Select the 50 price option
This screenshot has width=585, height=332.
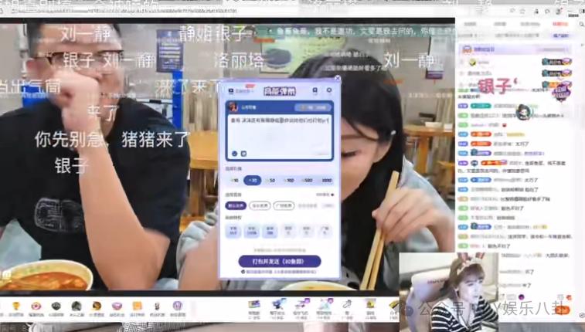pyautogui.click(x=270, y=181)
